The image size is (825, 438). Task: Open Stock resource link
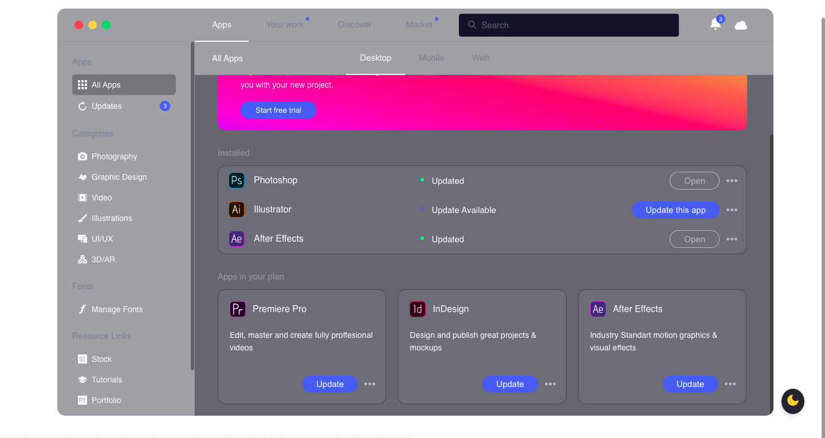(x=101, y=359)
